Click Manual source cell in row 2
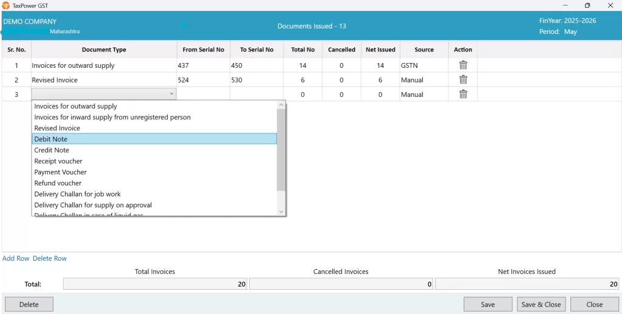The width and height of the screenshot is (622, 314). [424, 80]
